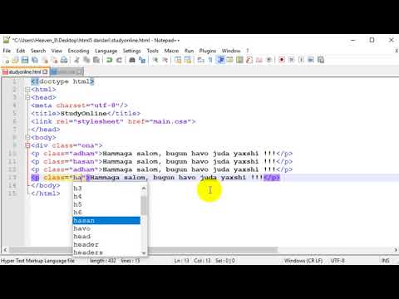The height and width of the screenshot is (299, 399).
Task: Click the Open file toolbar icon
Action: (x=16, y=60)
